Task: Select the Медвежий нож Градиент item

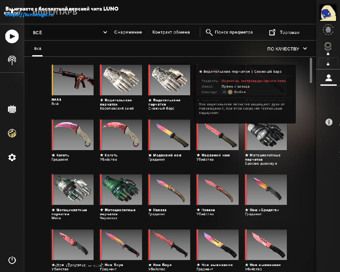Action: coord(169,135)
